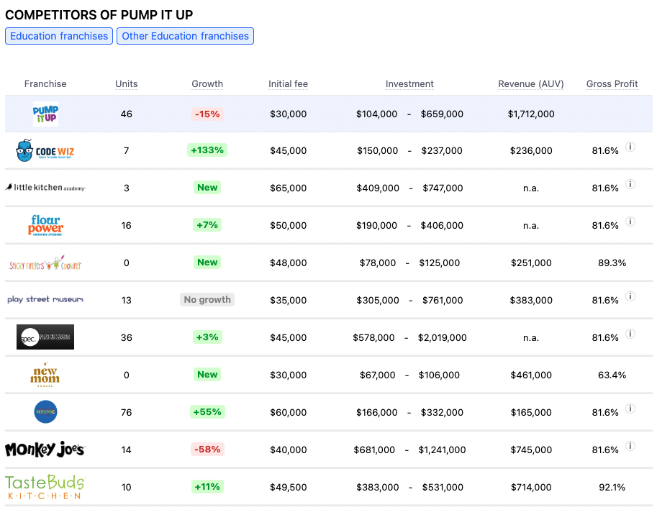Click the $383,000 revenue value
Image resolution: width=657 pixels, height=520 pixels.
(531, 300)
